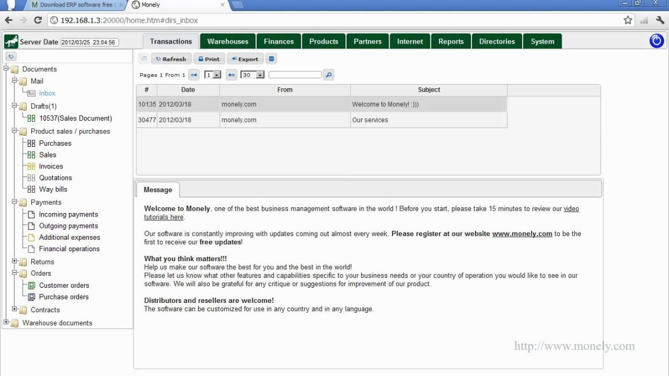Viewport: 669px width, 376px height.
Task: Click the Server Date field
Action: click(89, 42)
